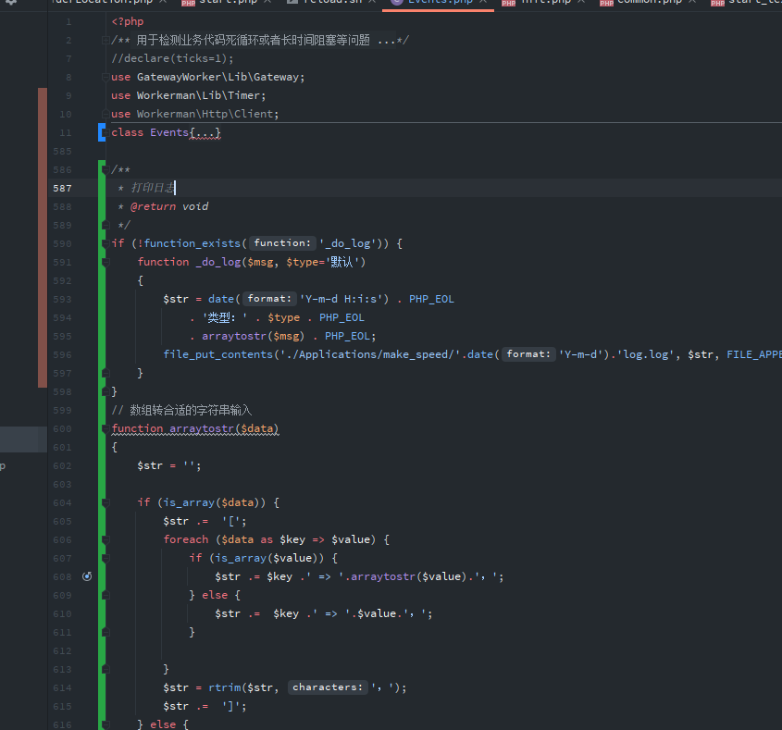Click 'FILE_APPE' constant at end of line 596
This screenshot has width=782, height=730.
point(754,354)
